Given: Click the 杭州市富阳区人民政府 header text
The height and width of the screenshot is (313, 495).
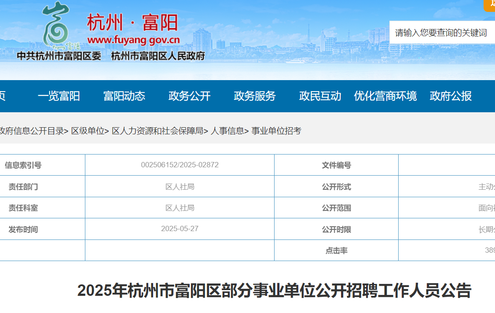Looking at the screenshot, I should click(158, 56).
